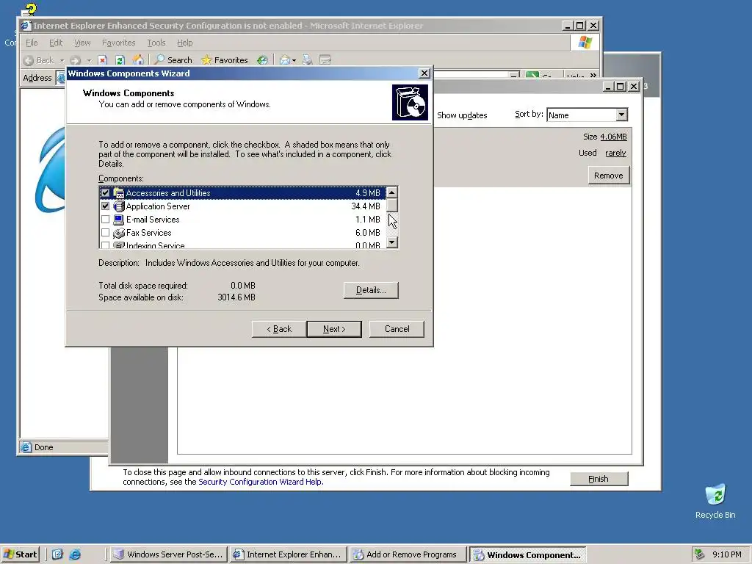Switch to Internet Explorer Enhanced taskbar button
The image size is (752, 564).
pyautogui.click(x=288, y=554)
